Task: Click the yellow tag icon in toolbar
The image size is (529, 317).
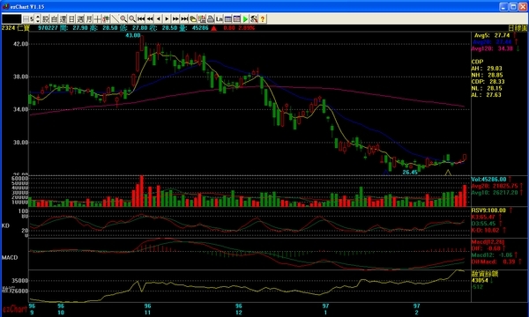Action: (193, 18)
